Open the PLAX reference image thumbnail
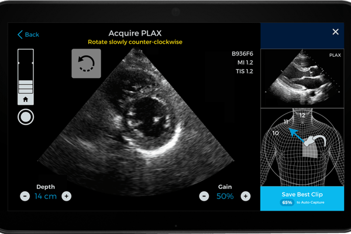The height and width of the screenshot is (234, 351). (302, 79)
